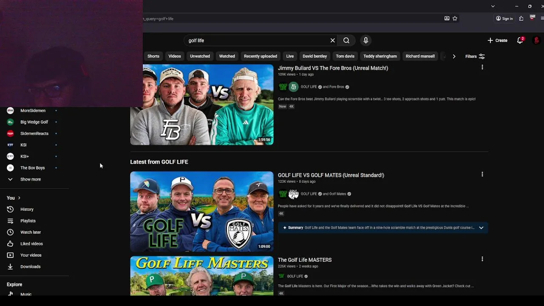544x306 pixels.
Task: Select the Shorts filter chip
Action: coord(153,56)
